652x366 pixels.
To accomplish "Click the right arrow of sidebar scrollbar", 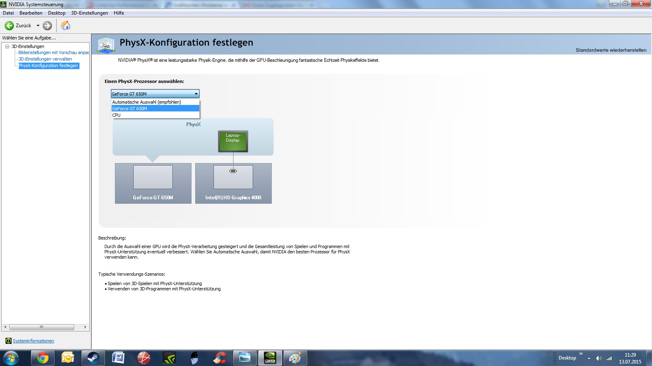I will [85, 327].
